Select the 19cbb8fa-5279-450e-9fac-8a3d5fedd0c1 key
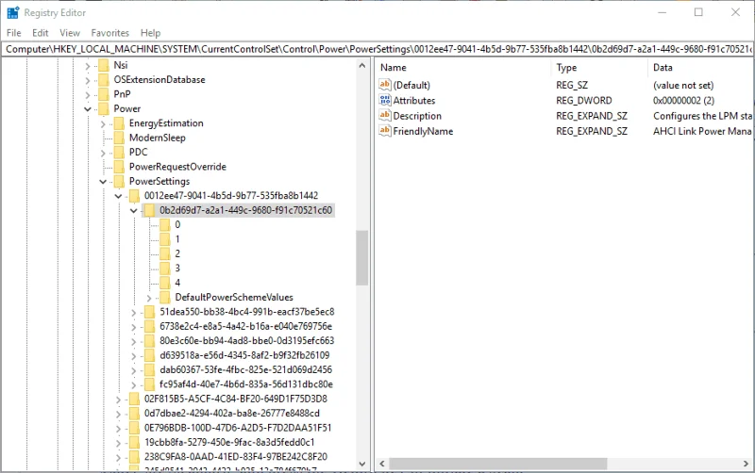This screenshot has width=755, height=473. click(229, 442)
